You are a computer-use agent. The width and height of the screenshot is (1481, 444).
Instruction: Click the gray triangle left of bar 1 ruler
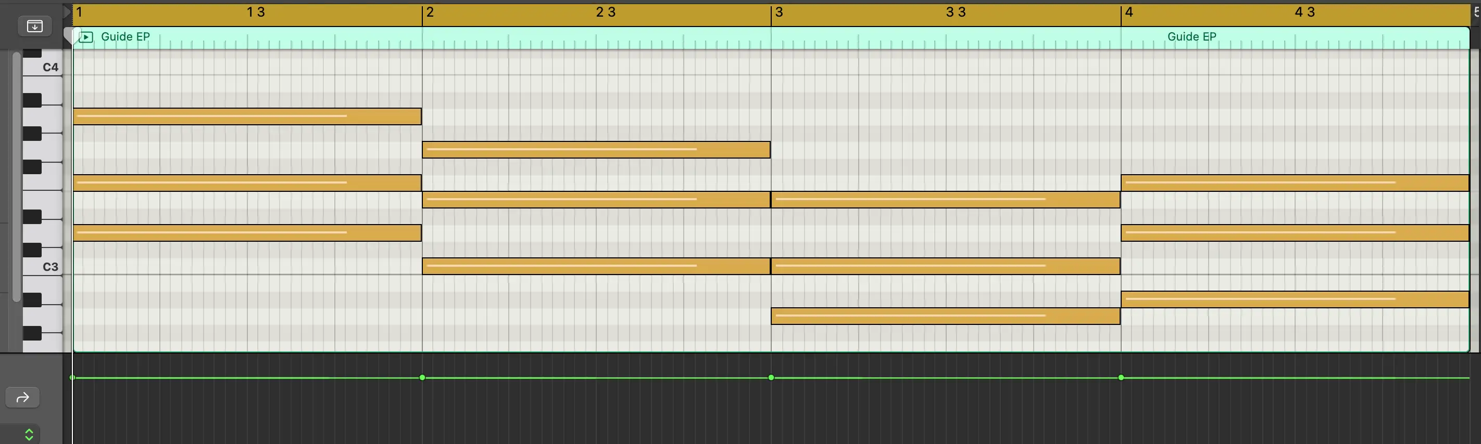click(67, 12)
